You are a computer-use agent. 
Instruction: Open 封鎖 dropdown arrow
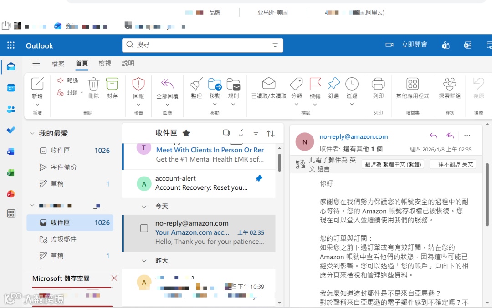click(82, 92)
